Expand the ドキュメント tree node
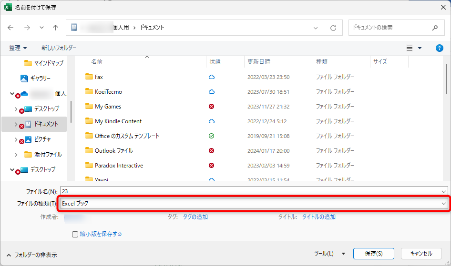The height and width of the screenshot is (266, 451). pyautogui.click(x=16, y=124)
